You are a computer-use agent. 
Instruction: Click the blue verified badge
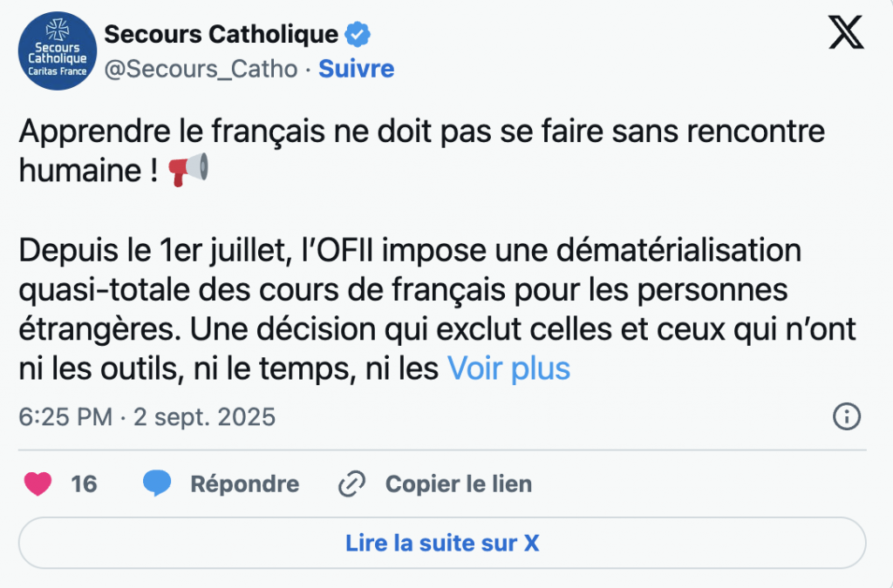pos(358,35)
